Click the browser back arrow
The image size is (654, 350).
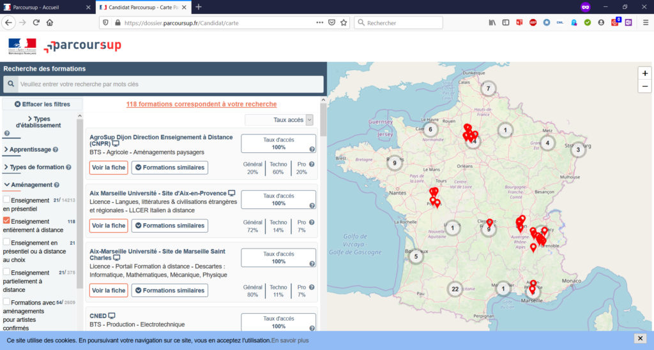(x=9, y=22)
